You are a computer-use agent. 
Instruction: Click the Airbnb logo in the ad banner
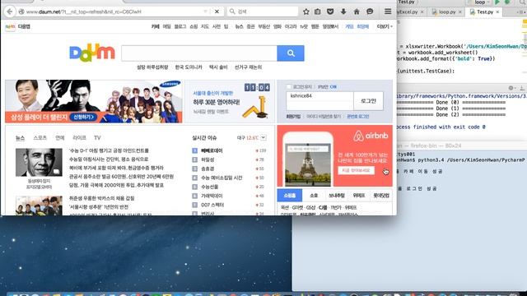point(371,136)
